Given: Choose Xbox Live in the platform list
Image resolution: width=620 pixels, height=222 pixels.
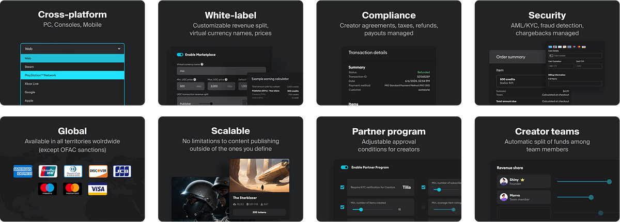Looking at the screenshot, I should [72, 83].
